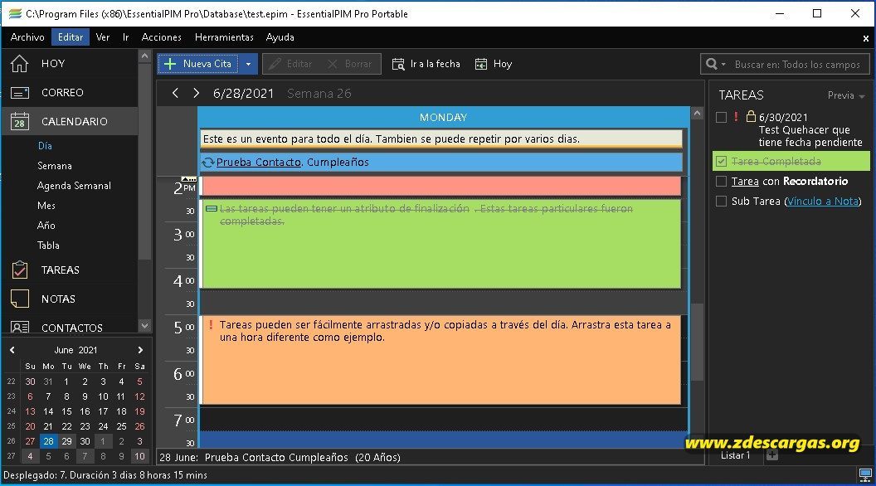Show next month in mini calendar
876x486 pixels.
[140, 350]
